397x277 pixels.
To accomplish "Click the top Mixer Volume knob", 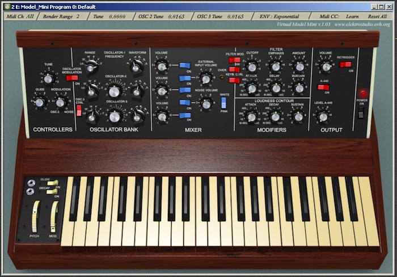I will (162, 66).
